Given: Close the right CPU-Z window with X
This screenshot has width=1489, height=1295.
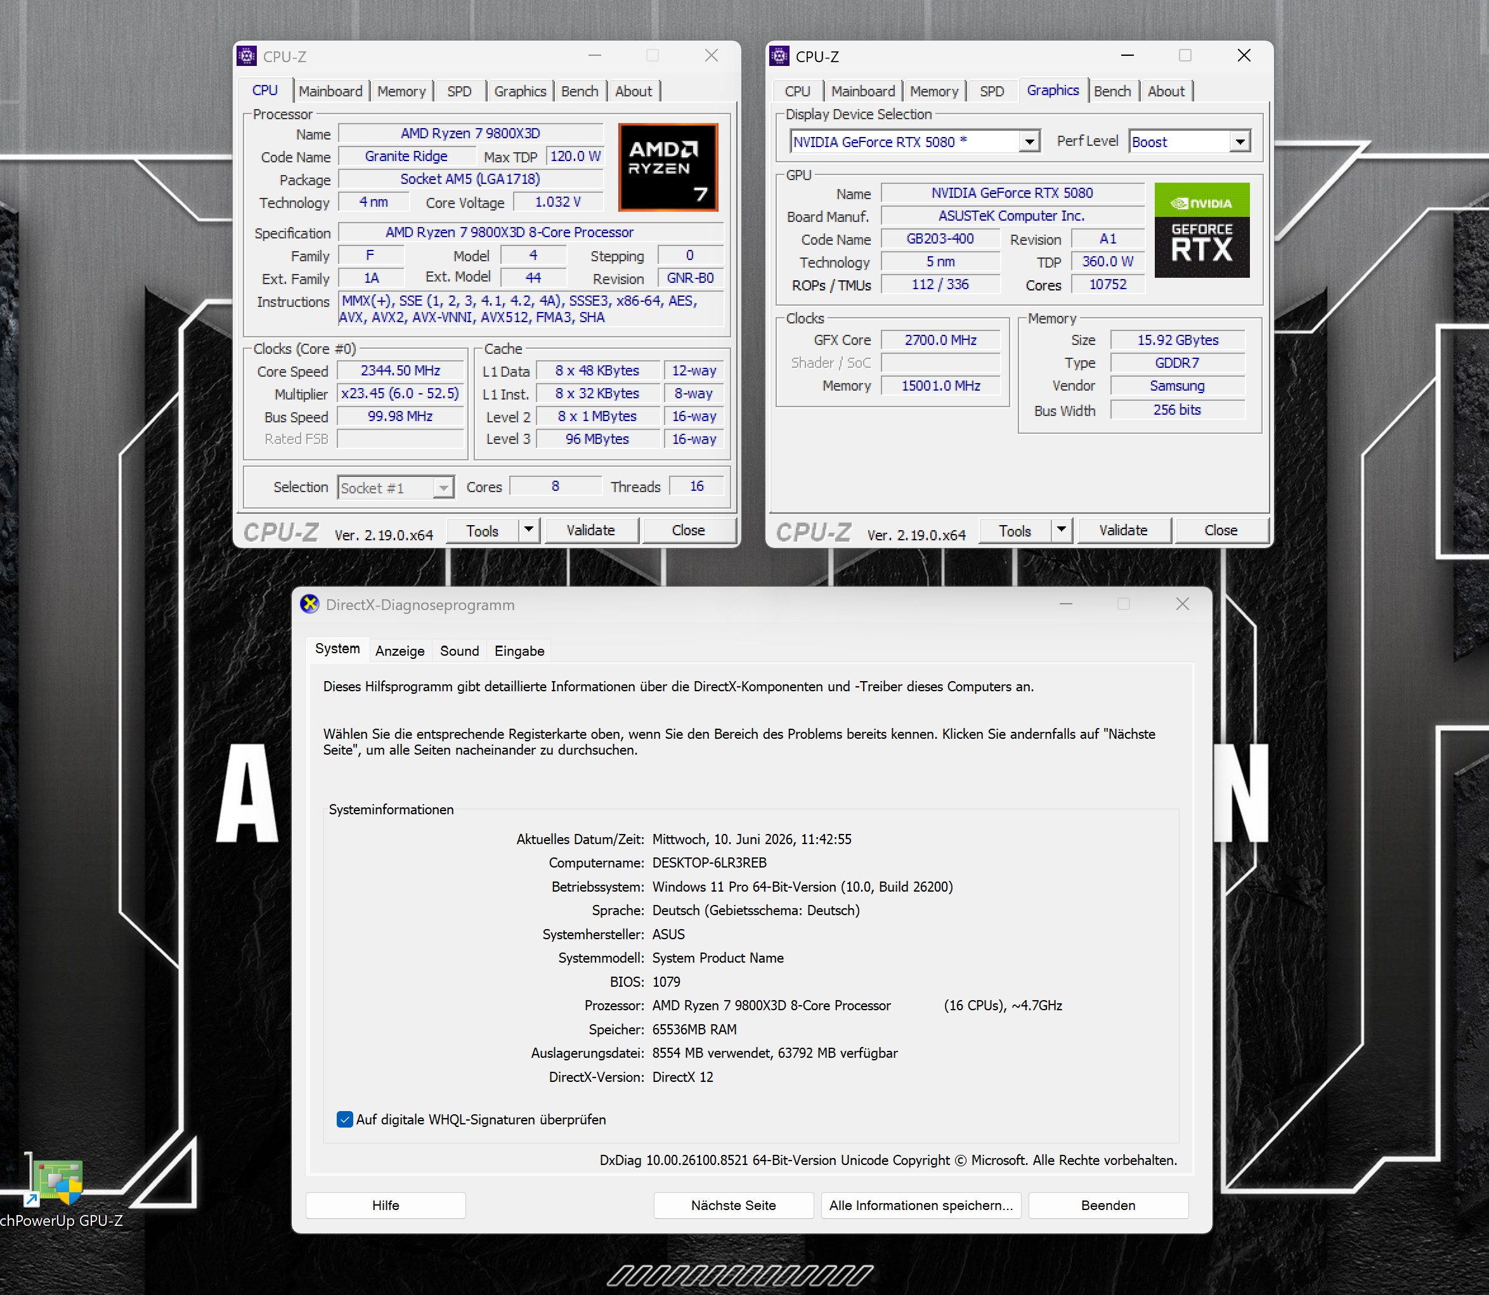Looking at the screenshot, I should click(1244, 56).
